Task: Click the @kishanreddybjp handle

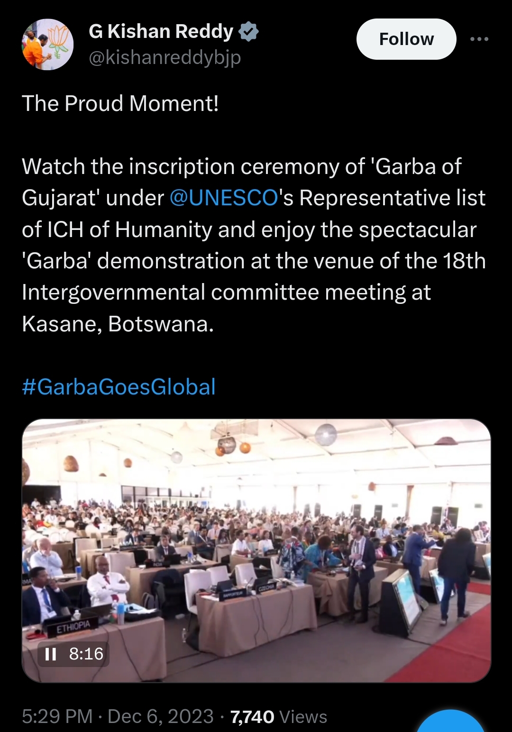Action: (x=165, y=58)
